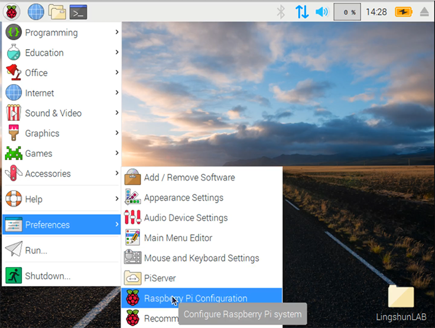Expand the Office submenu arrow
Viewport: 435px width, 328px height.
117,72
